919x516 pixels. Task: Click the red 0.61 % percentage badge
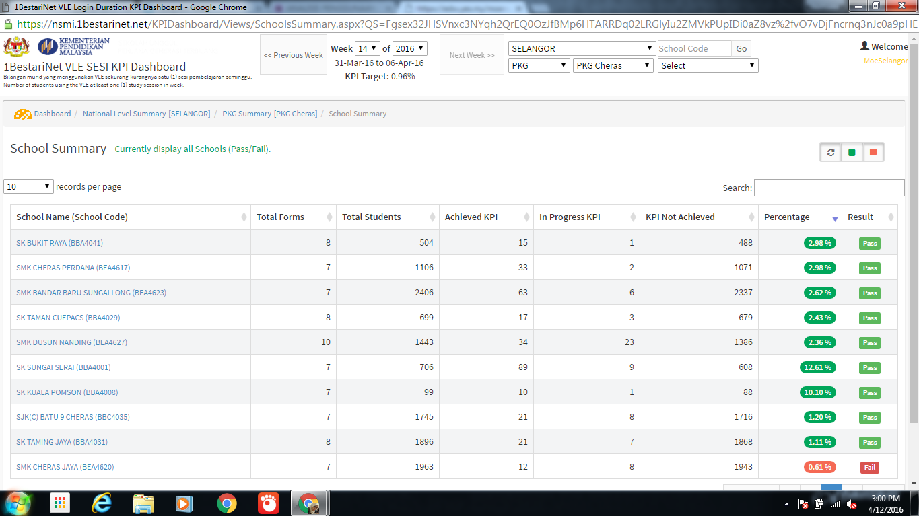[x=819, y=467]
